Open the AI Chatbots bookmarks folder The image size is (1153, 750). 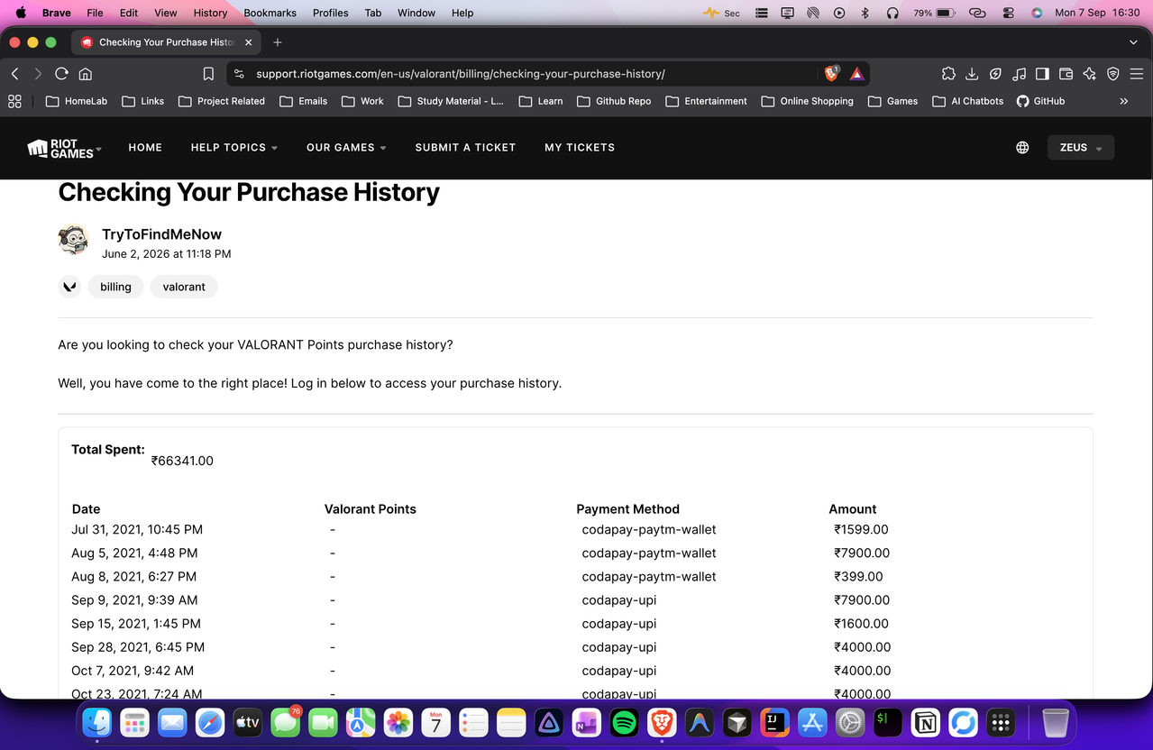tap(968, 101)
